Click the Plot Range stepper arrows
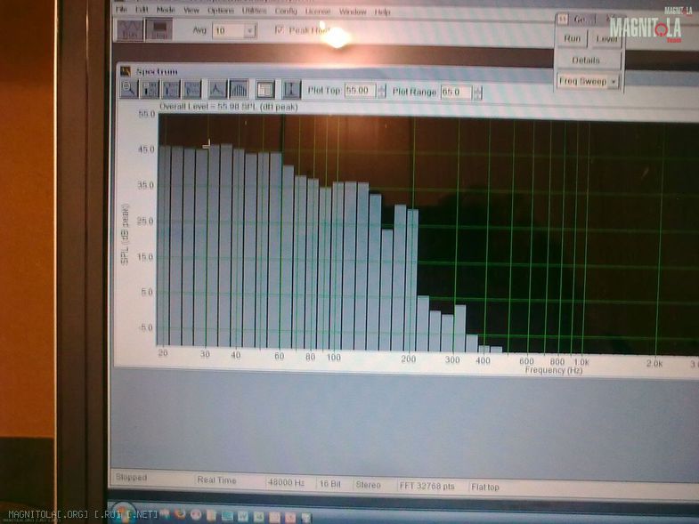Screen dimensions: 699x524 pos(478,93)
